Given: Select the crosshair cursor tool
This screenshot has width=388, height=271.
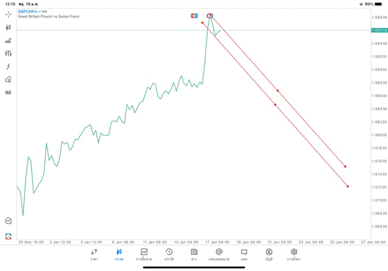Looking at the screenshot, I should pos(8,14).
